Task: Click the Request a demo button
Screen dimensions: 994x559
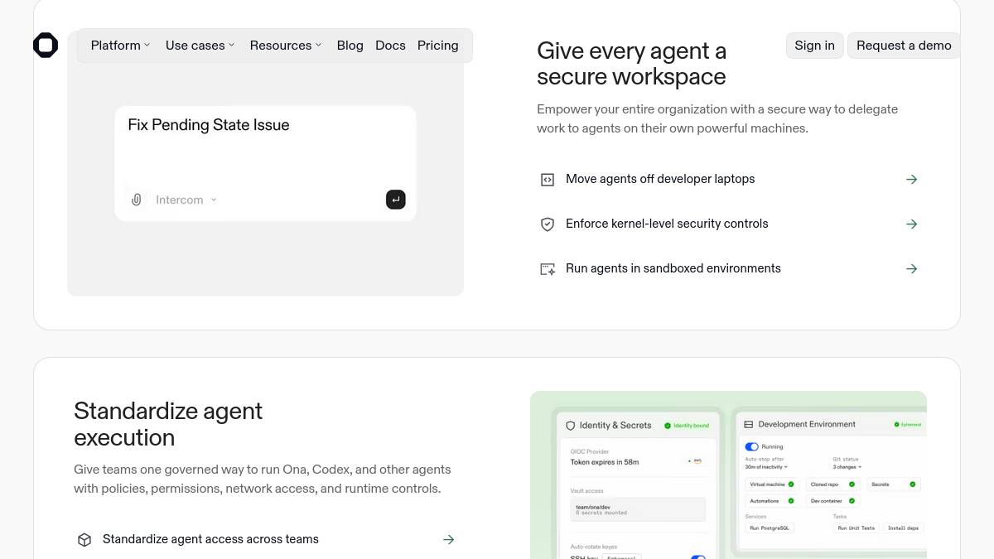Action: pyautogui.click(x=904, y=46)
